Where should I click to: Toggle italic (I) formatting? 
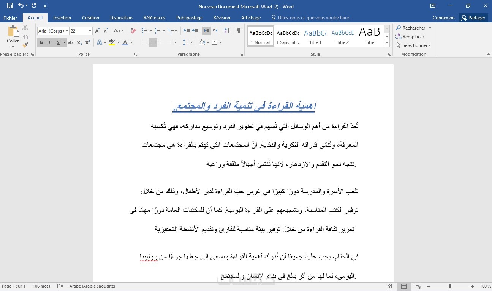click(49, 42)
